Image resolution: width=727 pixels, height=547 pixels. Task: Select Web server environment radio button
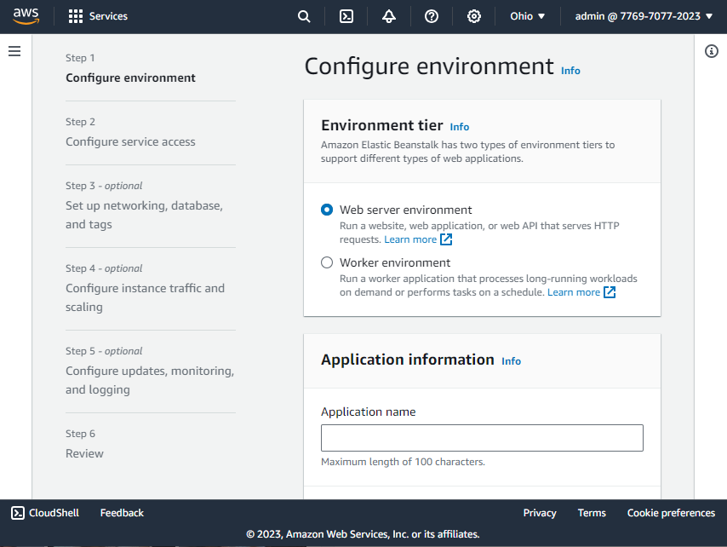[327, 210]
